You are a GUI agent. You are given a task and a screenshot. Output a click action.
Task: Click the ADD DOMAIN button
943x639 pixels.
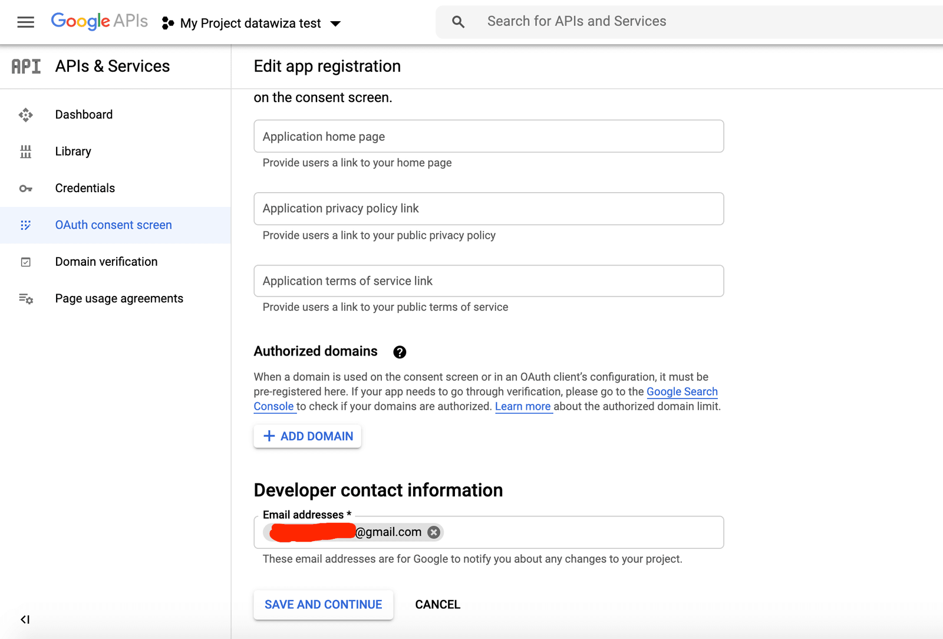tap(308, 436)
